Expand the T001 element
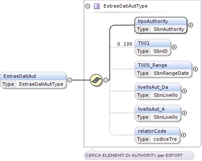 point(174,47)
